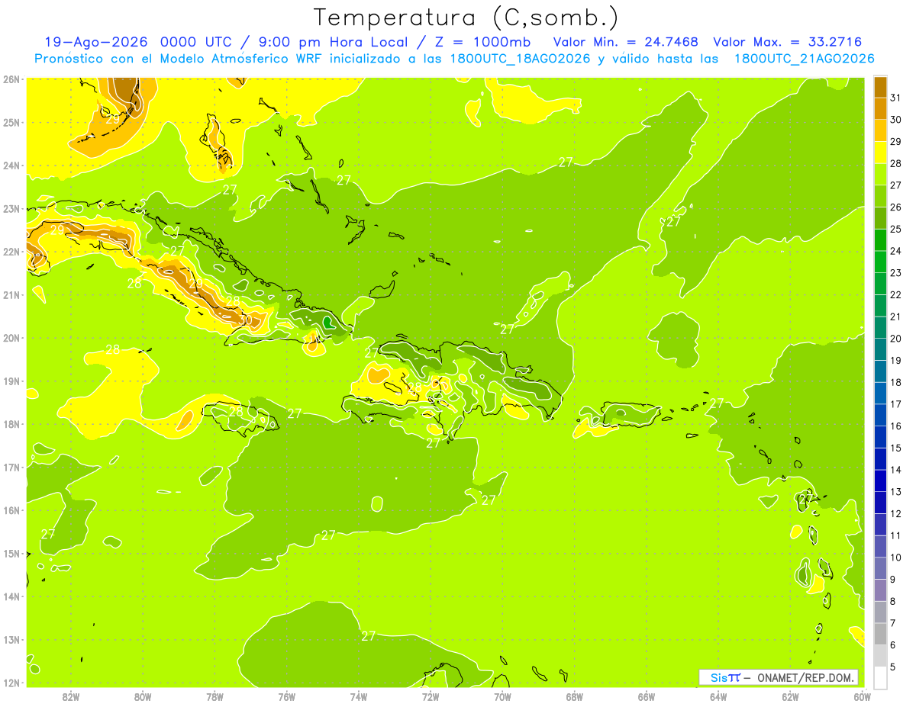
Task: Click the "19N" latitude axis label
Action: 11,381
